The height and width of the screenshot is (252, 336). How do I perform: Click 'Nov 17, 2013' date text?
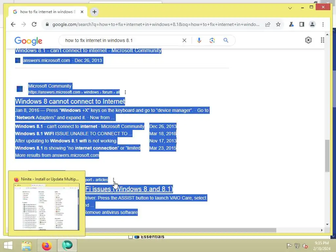click(163, 141)
